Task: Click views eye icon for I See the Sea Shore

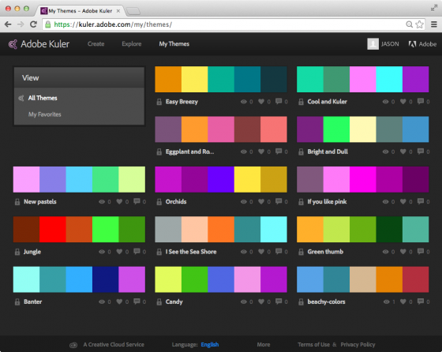Action: click(x=244, y=252)
